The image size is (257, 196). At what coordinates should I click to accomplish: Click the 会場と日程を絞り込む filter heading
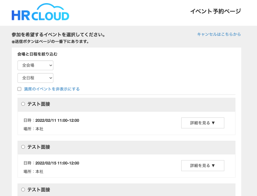[37, 54]
